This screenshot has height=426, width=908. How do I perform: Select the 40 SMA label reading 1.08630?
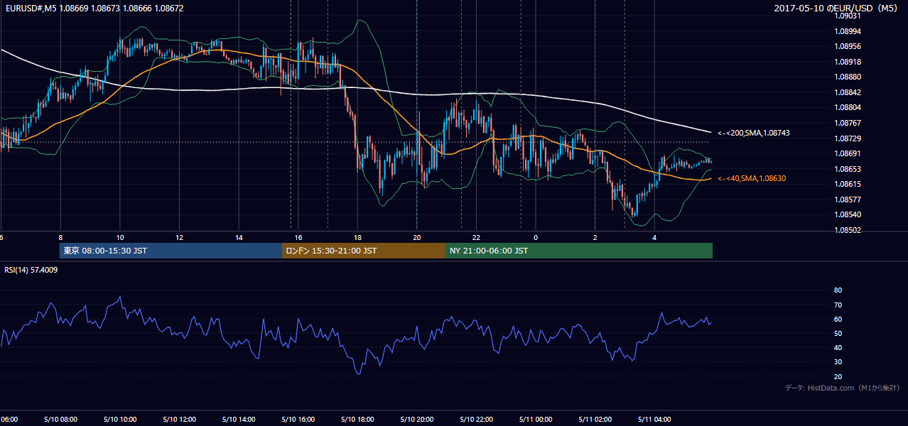(752, 178)
